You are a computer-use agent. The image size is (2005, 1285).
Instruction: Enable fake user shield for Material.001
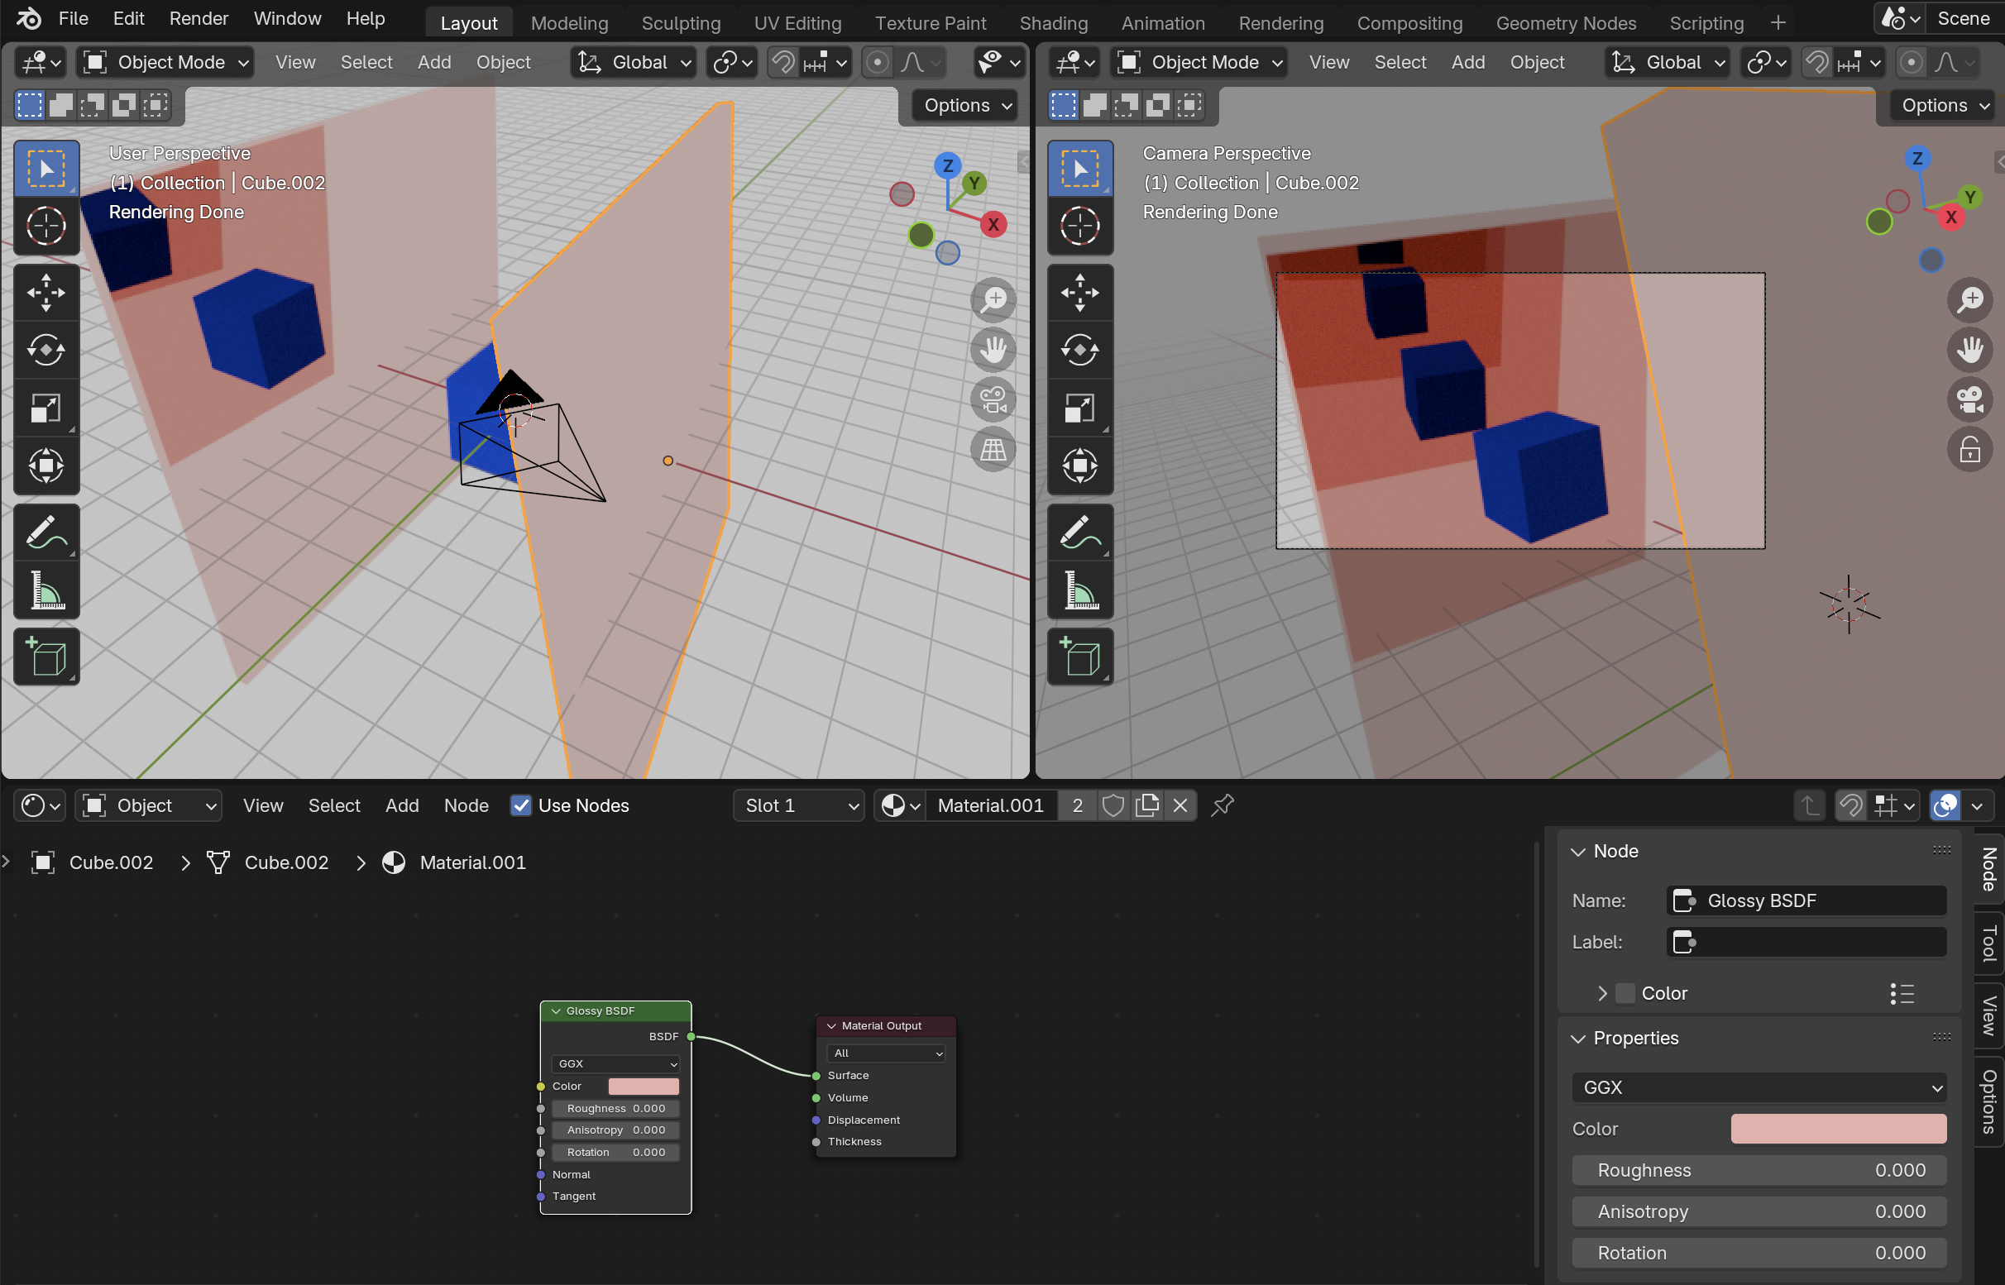[x=1113, y=805]
